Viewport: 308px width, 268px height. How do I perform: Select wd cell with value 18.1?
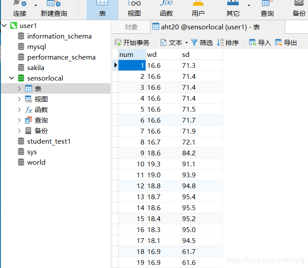click(163, 240)
